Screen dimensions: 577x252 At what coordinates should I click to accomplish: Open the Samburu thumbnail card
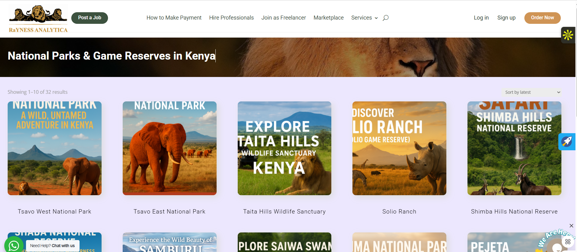(x=169, y=242)
